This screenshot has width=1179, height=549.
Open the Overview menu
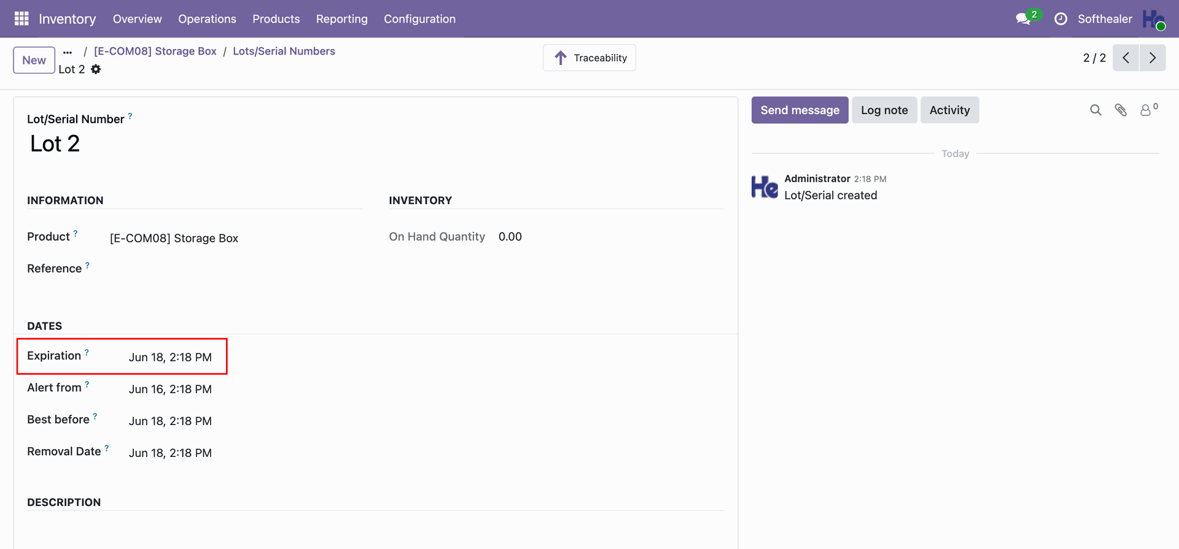click(x=138, y=19)
